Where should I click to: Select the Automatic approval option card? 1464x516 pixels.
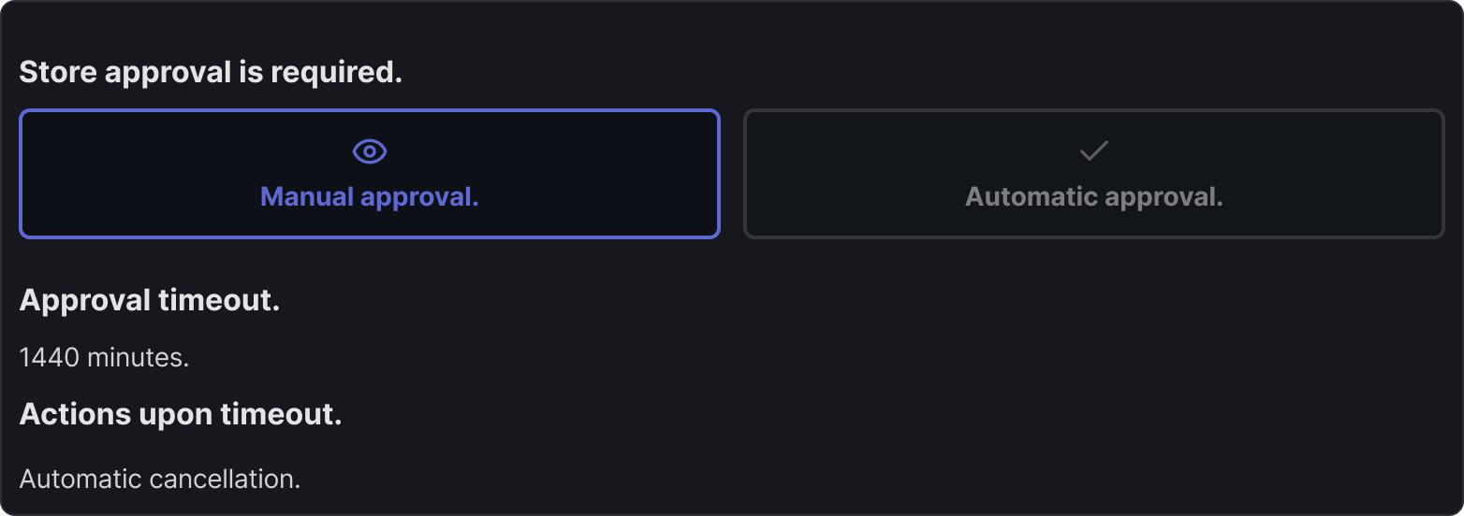(x=1093, y=174)
